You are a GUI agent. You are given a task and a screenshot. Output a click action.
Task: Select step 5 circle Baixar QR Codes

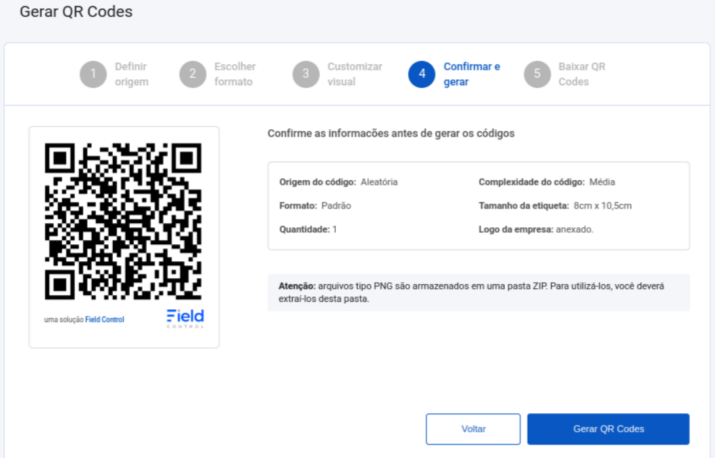(x=537, y=74)
